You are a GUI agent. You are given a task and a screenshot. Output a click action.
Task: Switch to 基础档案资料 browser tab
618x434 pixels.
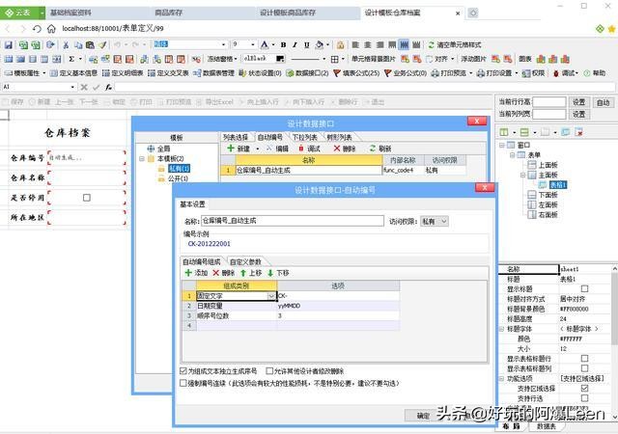[x=70, y=13]
